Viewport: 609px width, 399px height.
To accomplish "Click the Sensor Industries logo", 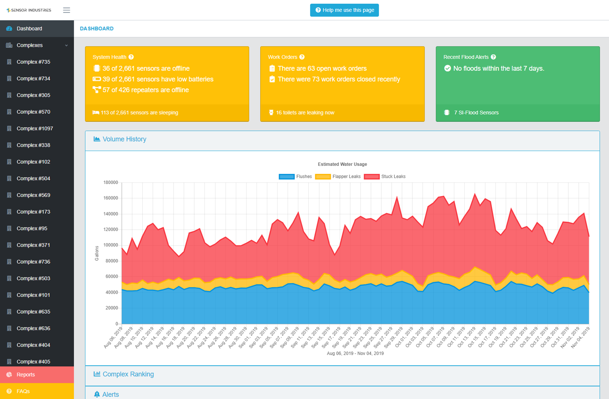I will click(x=29, y=10).
